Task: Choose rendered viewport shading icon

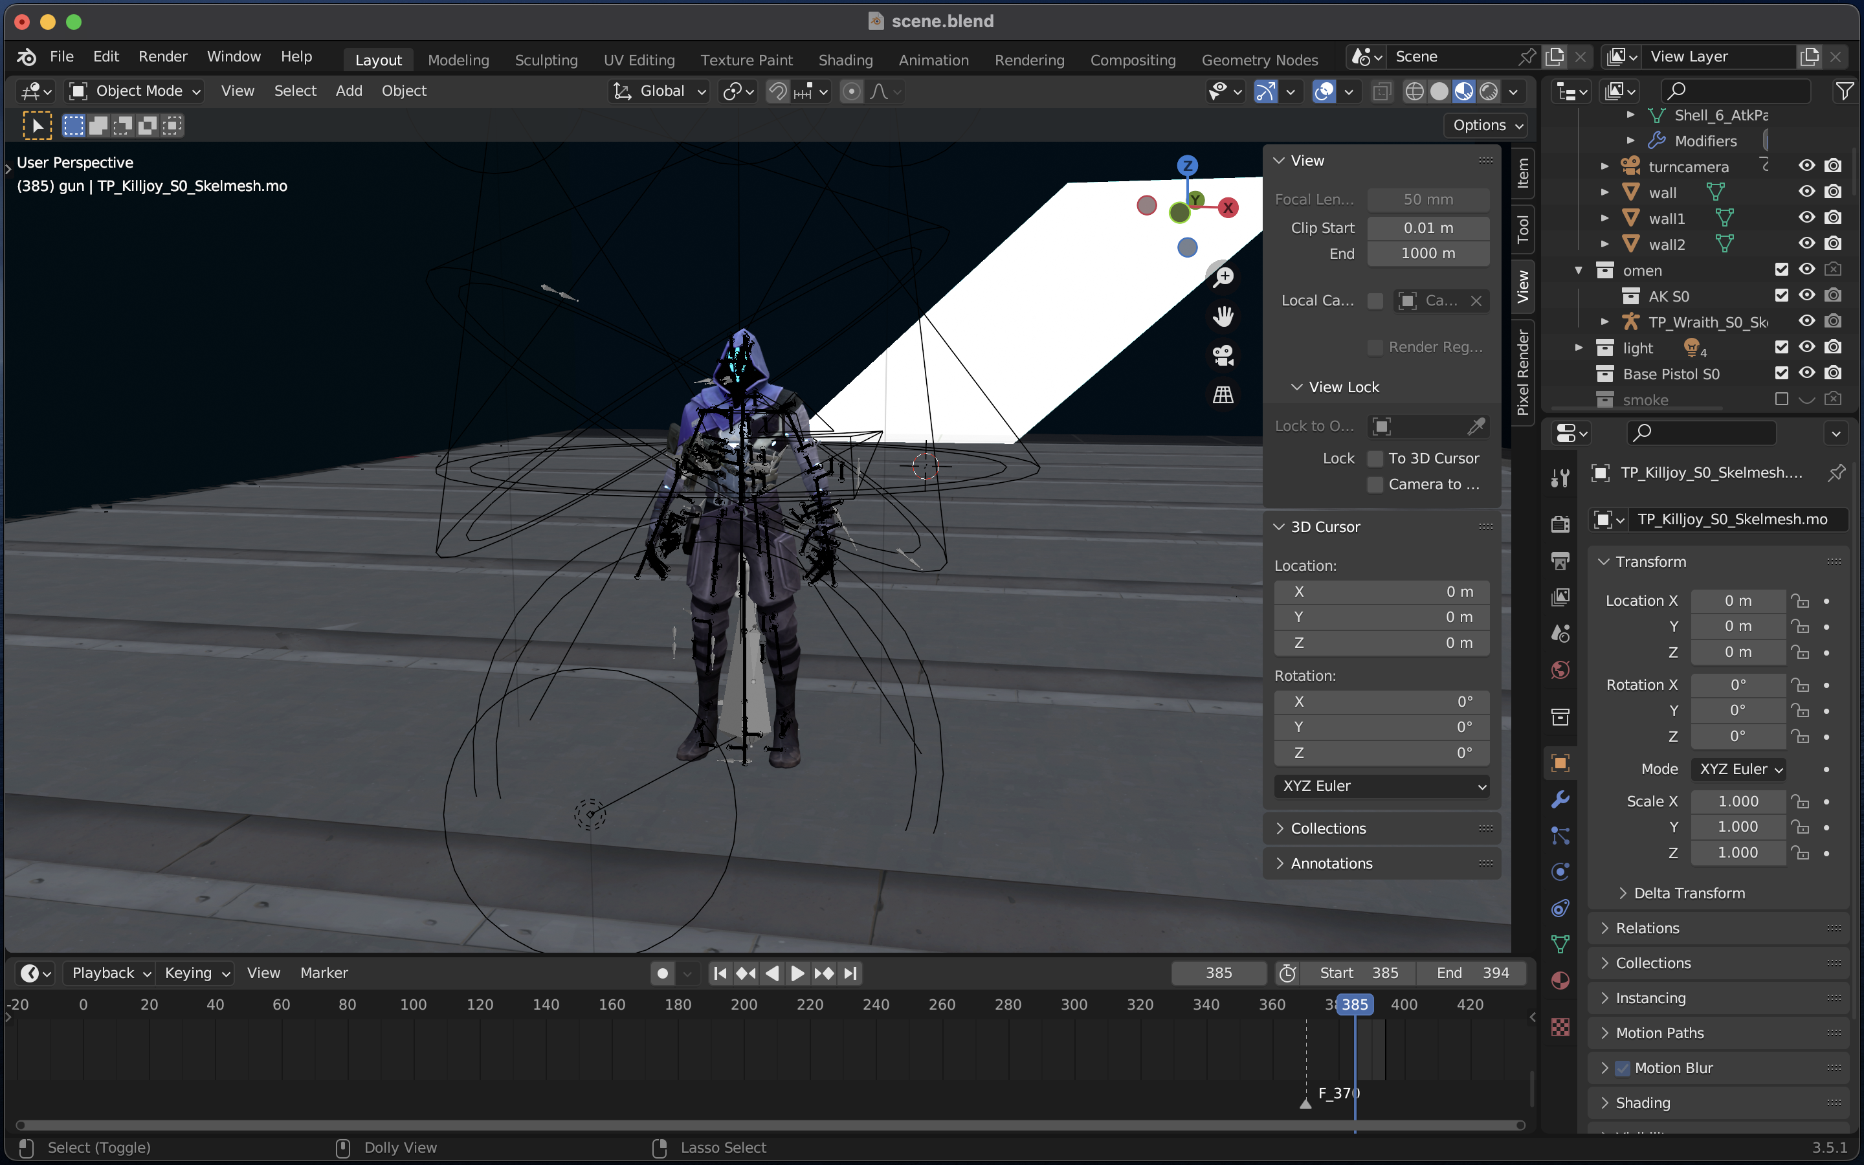Action: pos(1489,92)
